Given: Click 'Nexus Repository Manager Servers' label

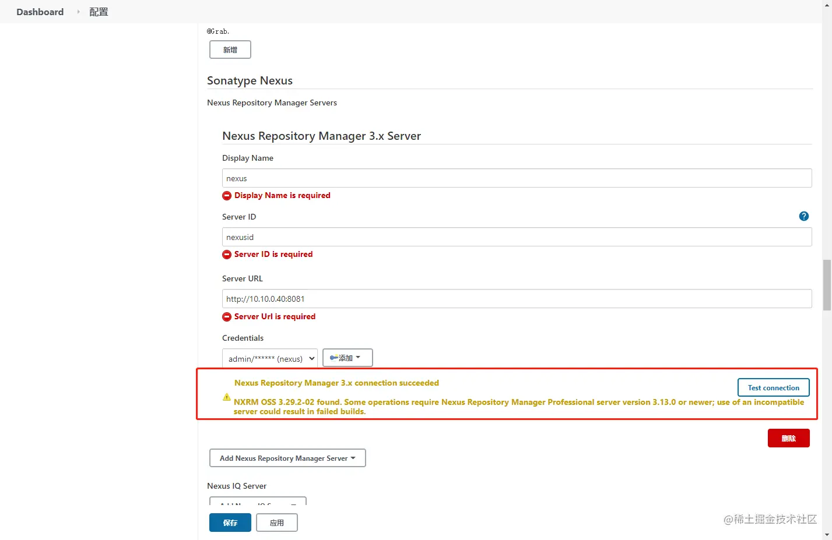Looking at the screenshot, I should (x=272, y=103).
